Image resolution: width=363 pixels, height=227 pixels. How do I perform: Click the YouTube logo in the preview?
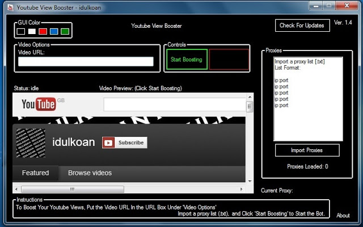tap(39, 104)
